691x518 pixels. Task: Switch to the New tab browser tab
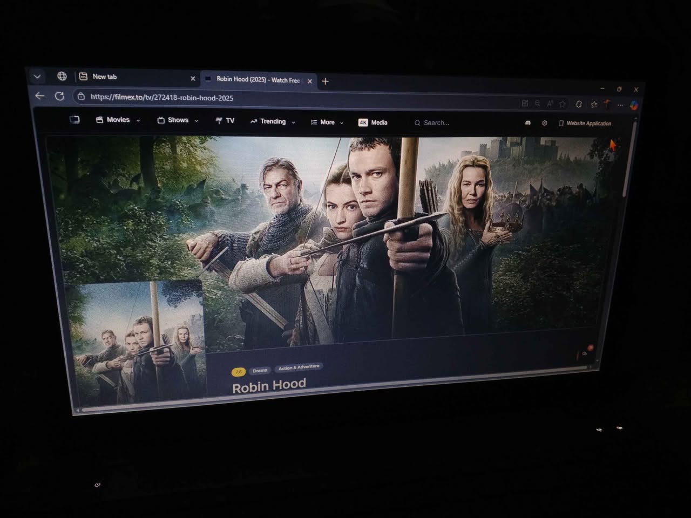coord(137,77)
